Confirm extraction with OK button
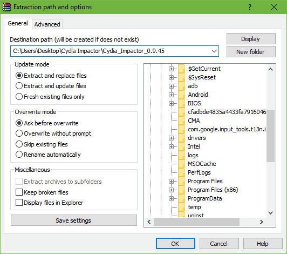Screen dimensions: 287x254 (x=175, y=244)
